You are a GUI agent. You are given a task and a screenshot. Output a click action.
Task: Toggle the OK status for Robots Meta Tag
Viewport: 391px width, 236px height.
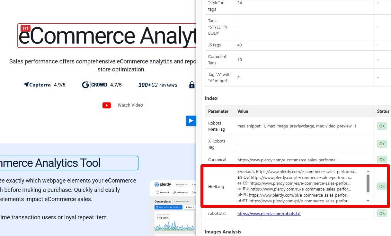pos(382,126)
